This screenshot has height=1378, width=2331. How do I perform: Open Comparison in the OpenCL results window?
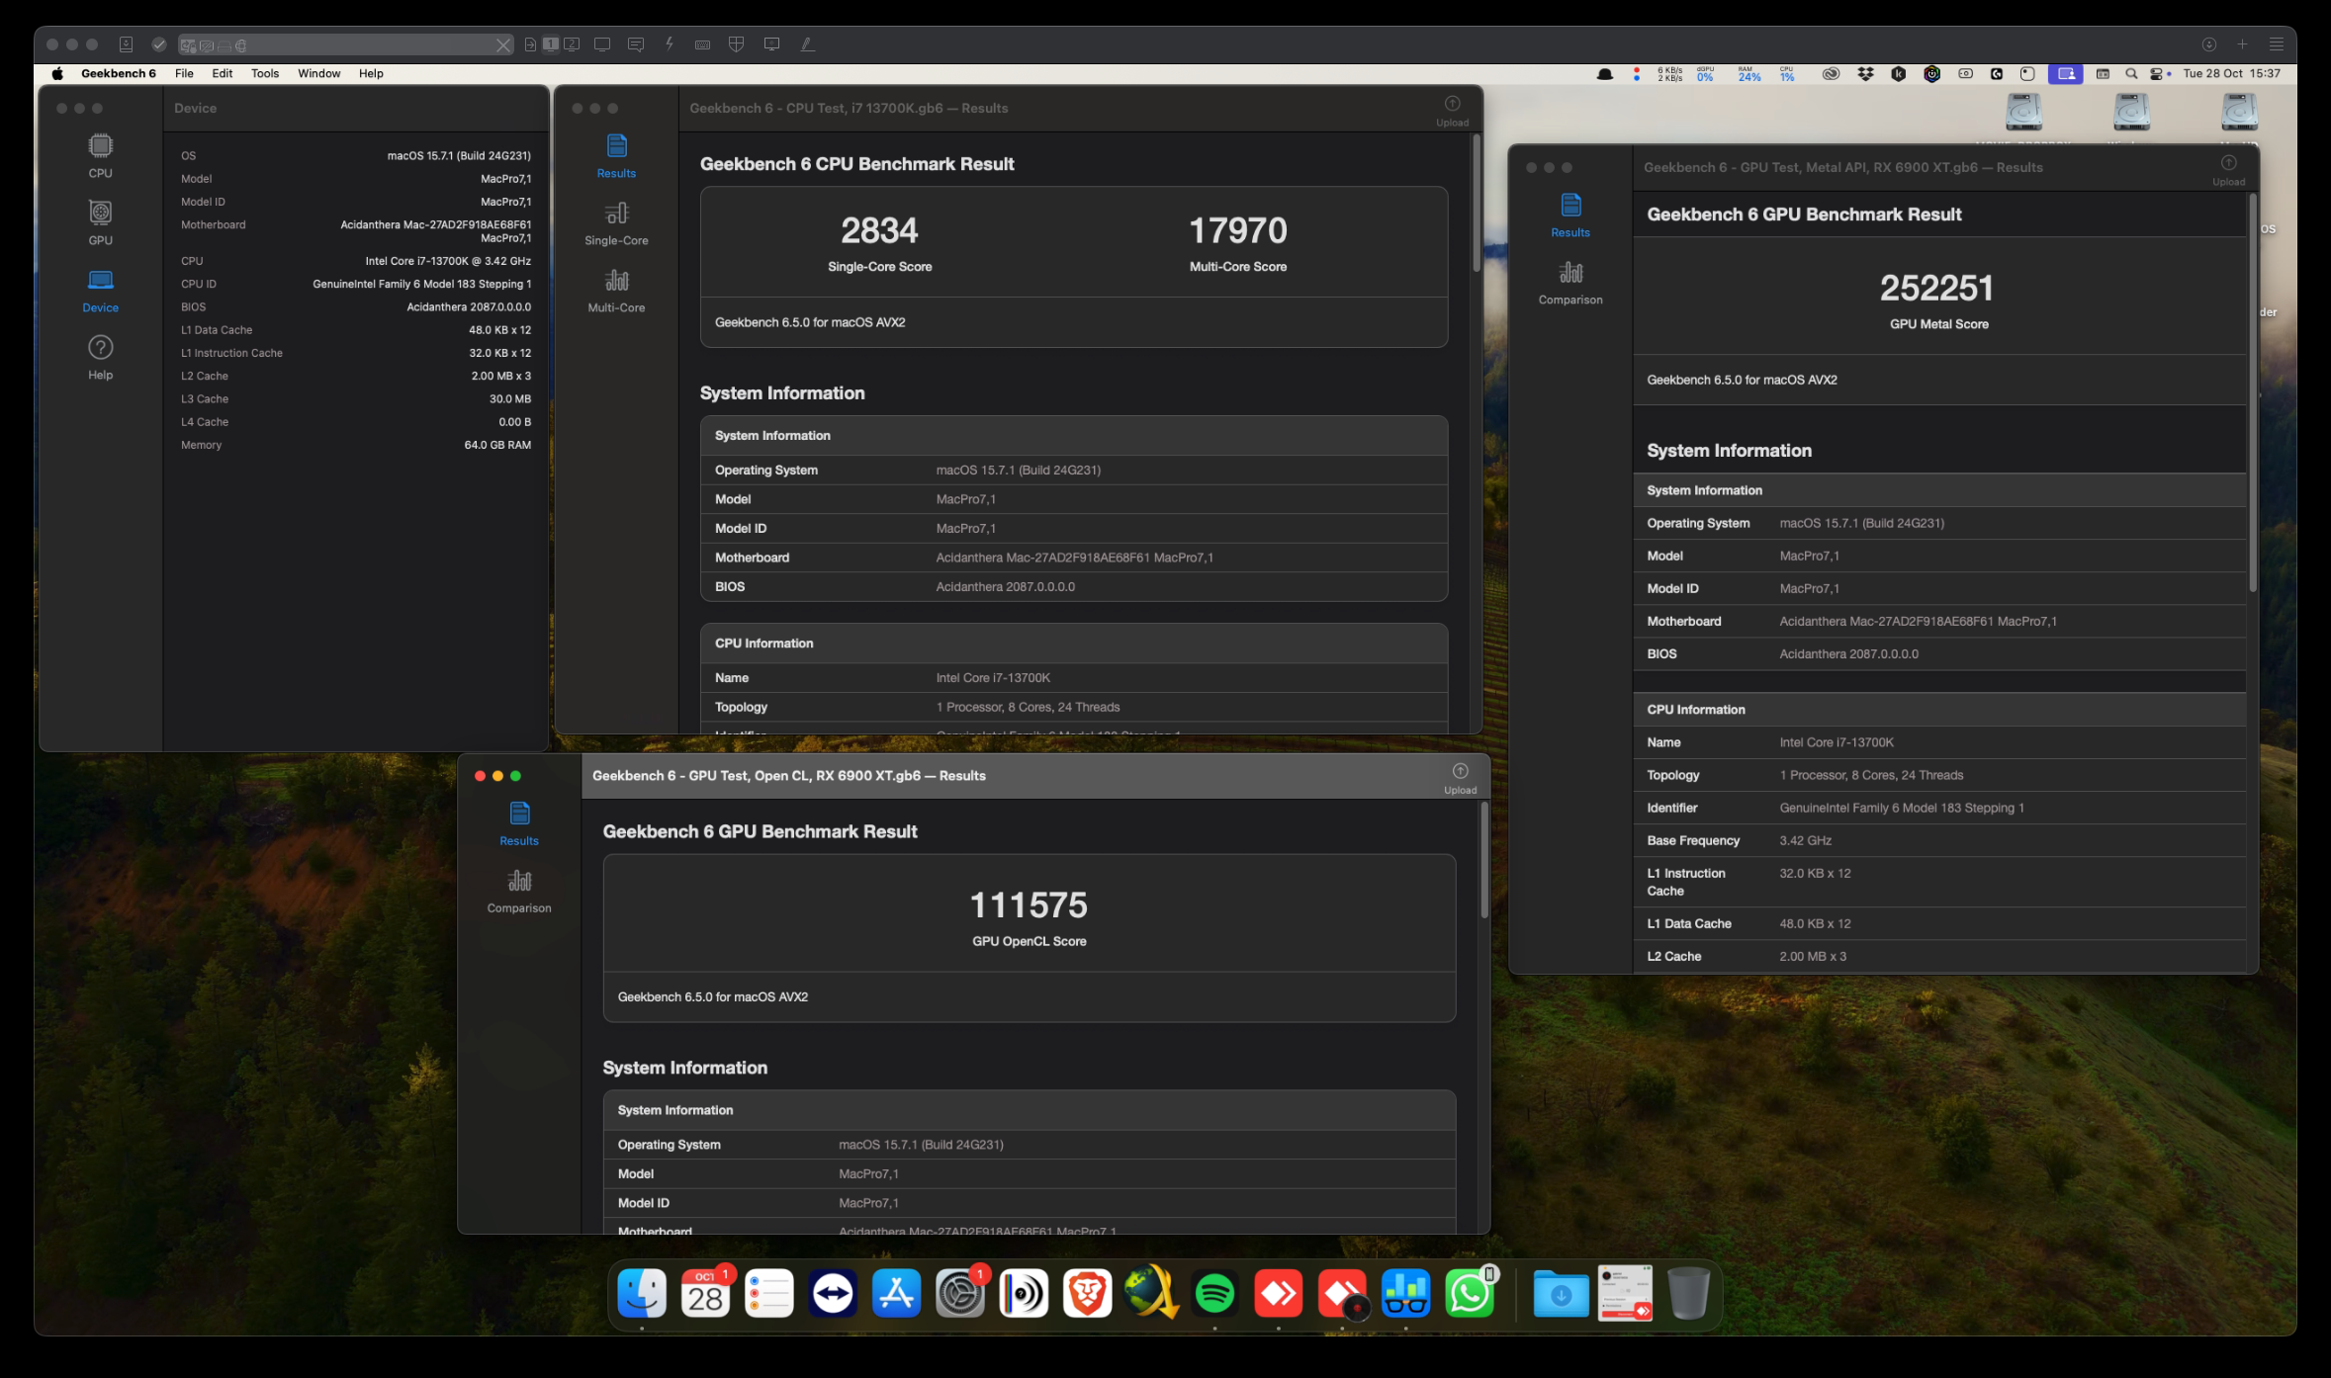pos(519,889)
